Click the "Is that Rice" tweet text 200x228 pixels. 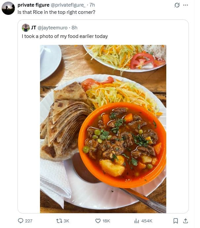click(57, 12)
